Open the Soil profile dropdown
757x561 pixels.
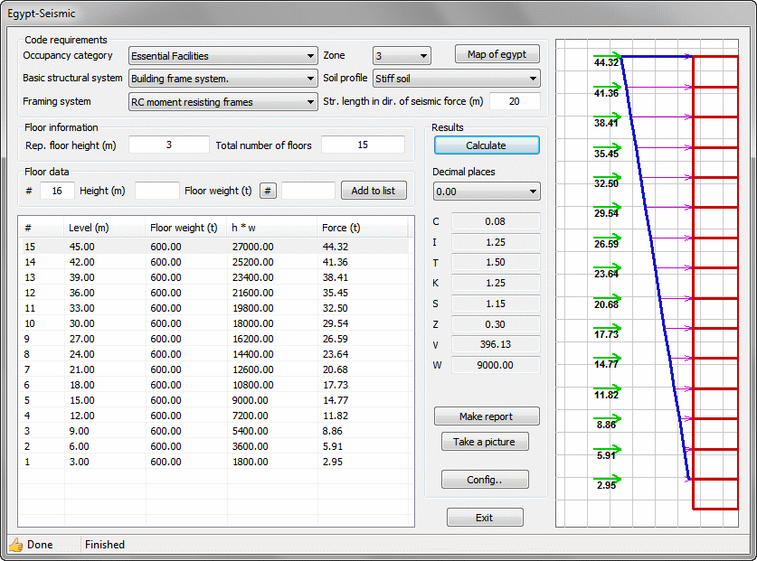click(x=456, y=79)
